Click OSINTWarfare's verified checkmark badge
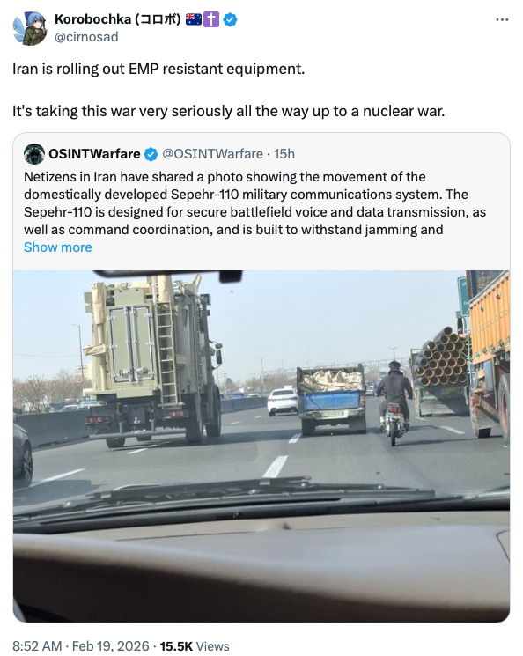Image resolution: width=523 pixels, height=656 pixels. 151,154
